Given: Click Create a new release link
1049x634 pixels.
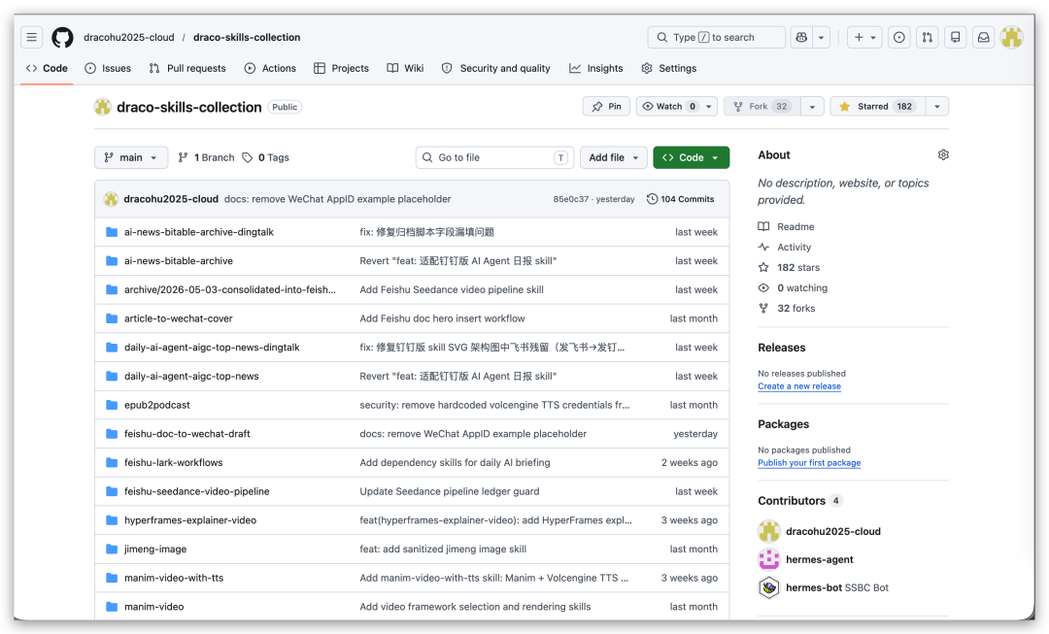Looking at the screenshot, I should pos(799,386).
